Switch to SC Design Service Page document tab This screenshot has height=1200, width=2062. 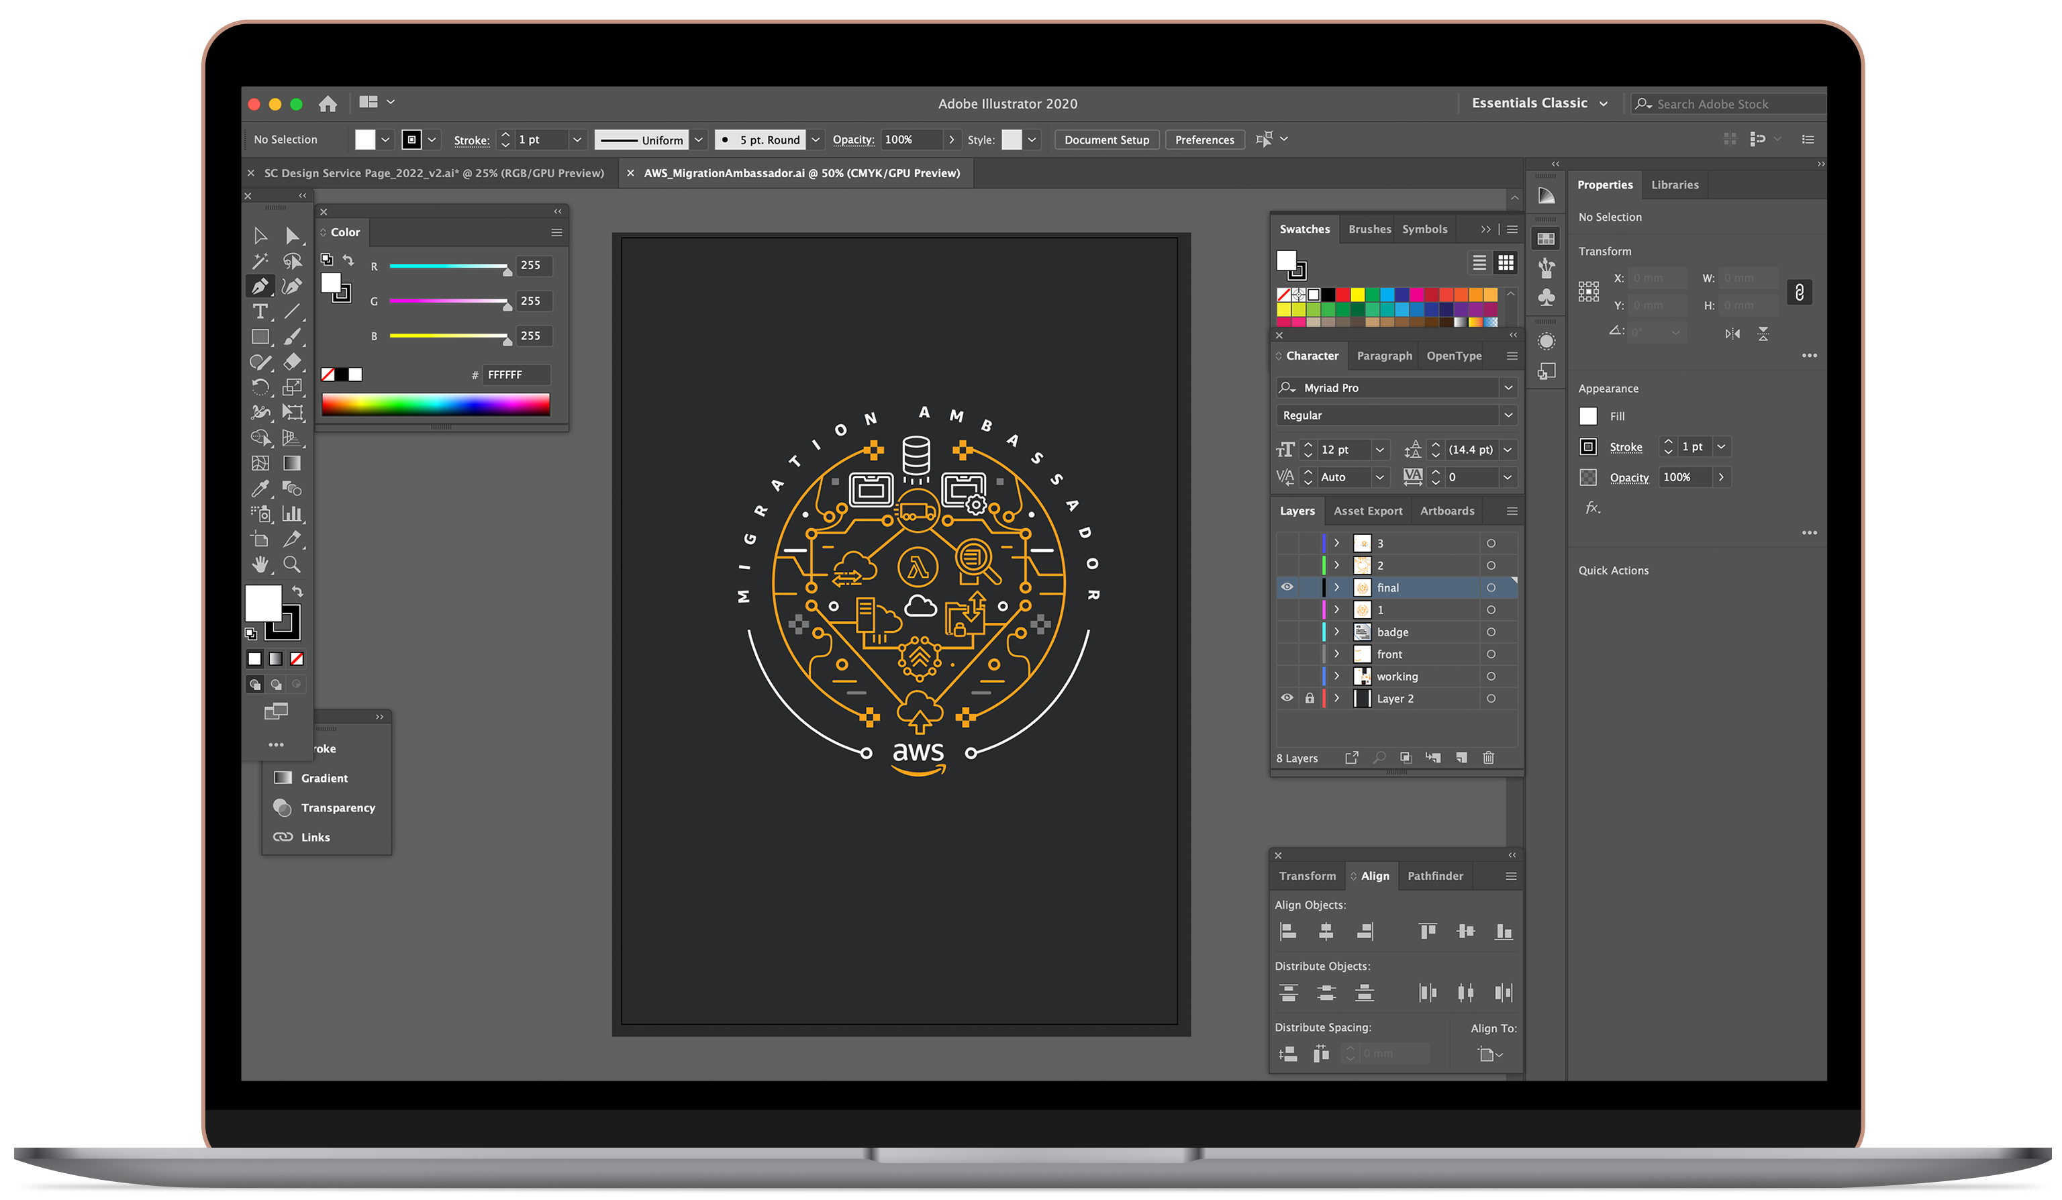(434, 173)
